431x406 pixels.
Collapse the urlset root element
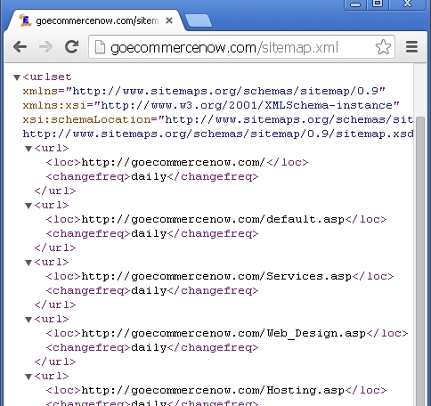pyautogui.click(x=17, y=77)
